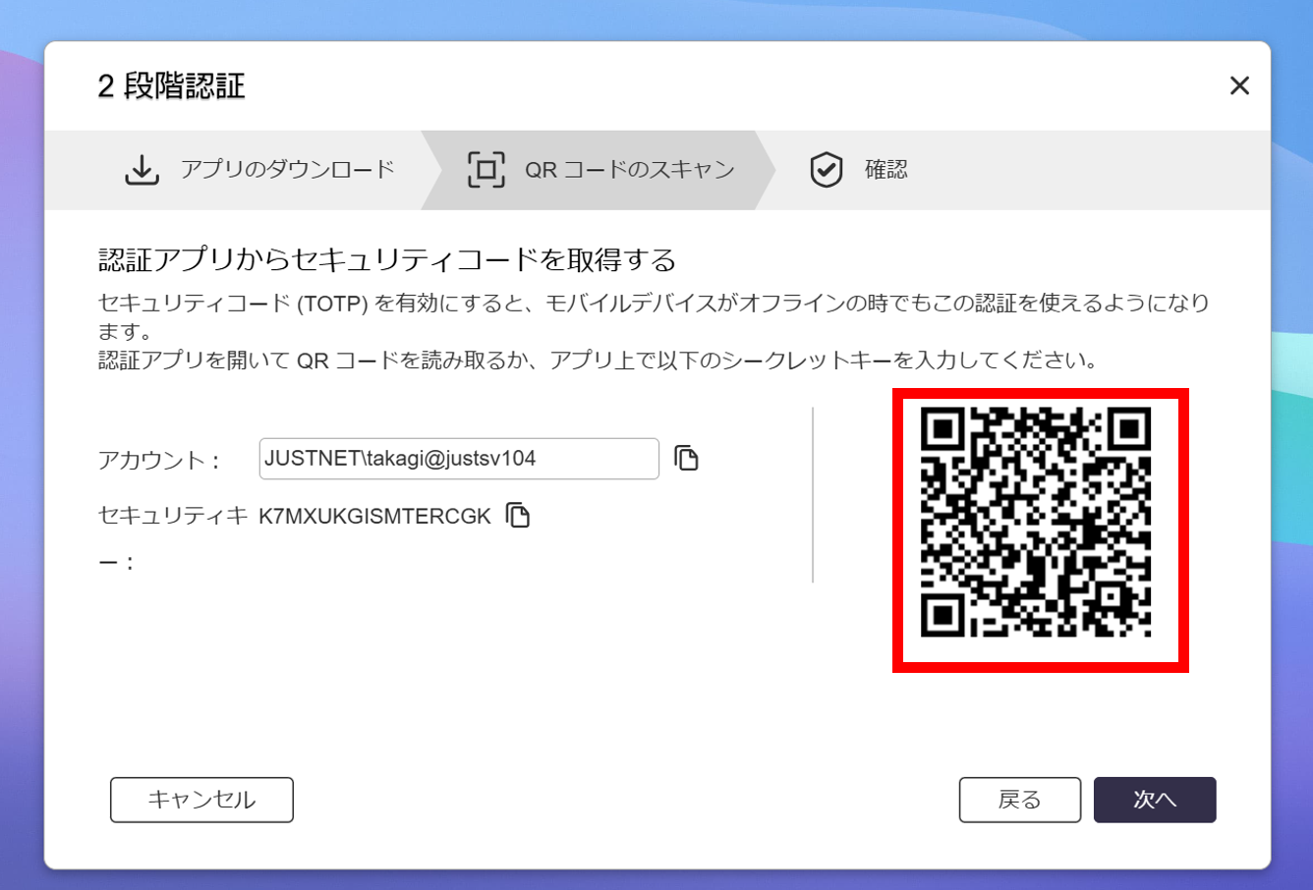Close the 2 段階認証 dialog
Viewport: 1313px width, 890px height.
coord(1239,85)
